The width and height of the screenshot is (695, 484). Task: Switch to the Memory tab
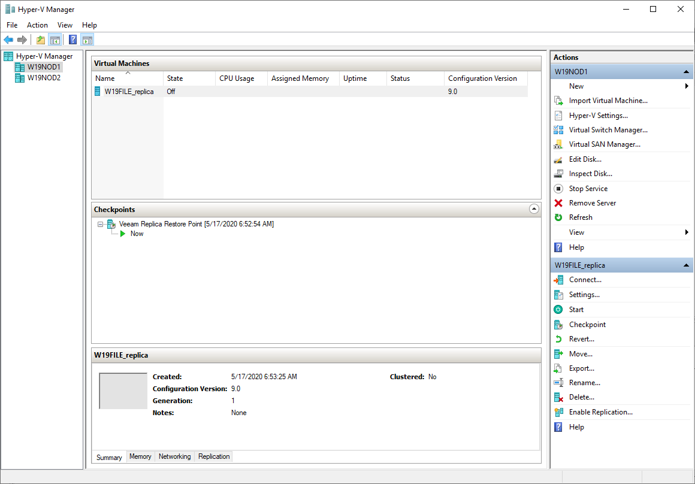click(140, 456)
